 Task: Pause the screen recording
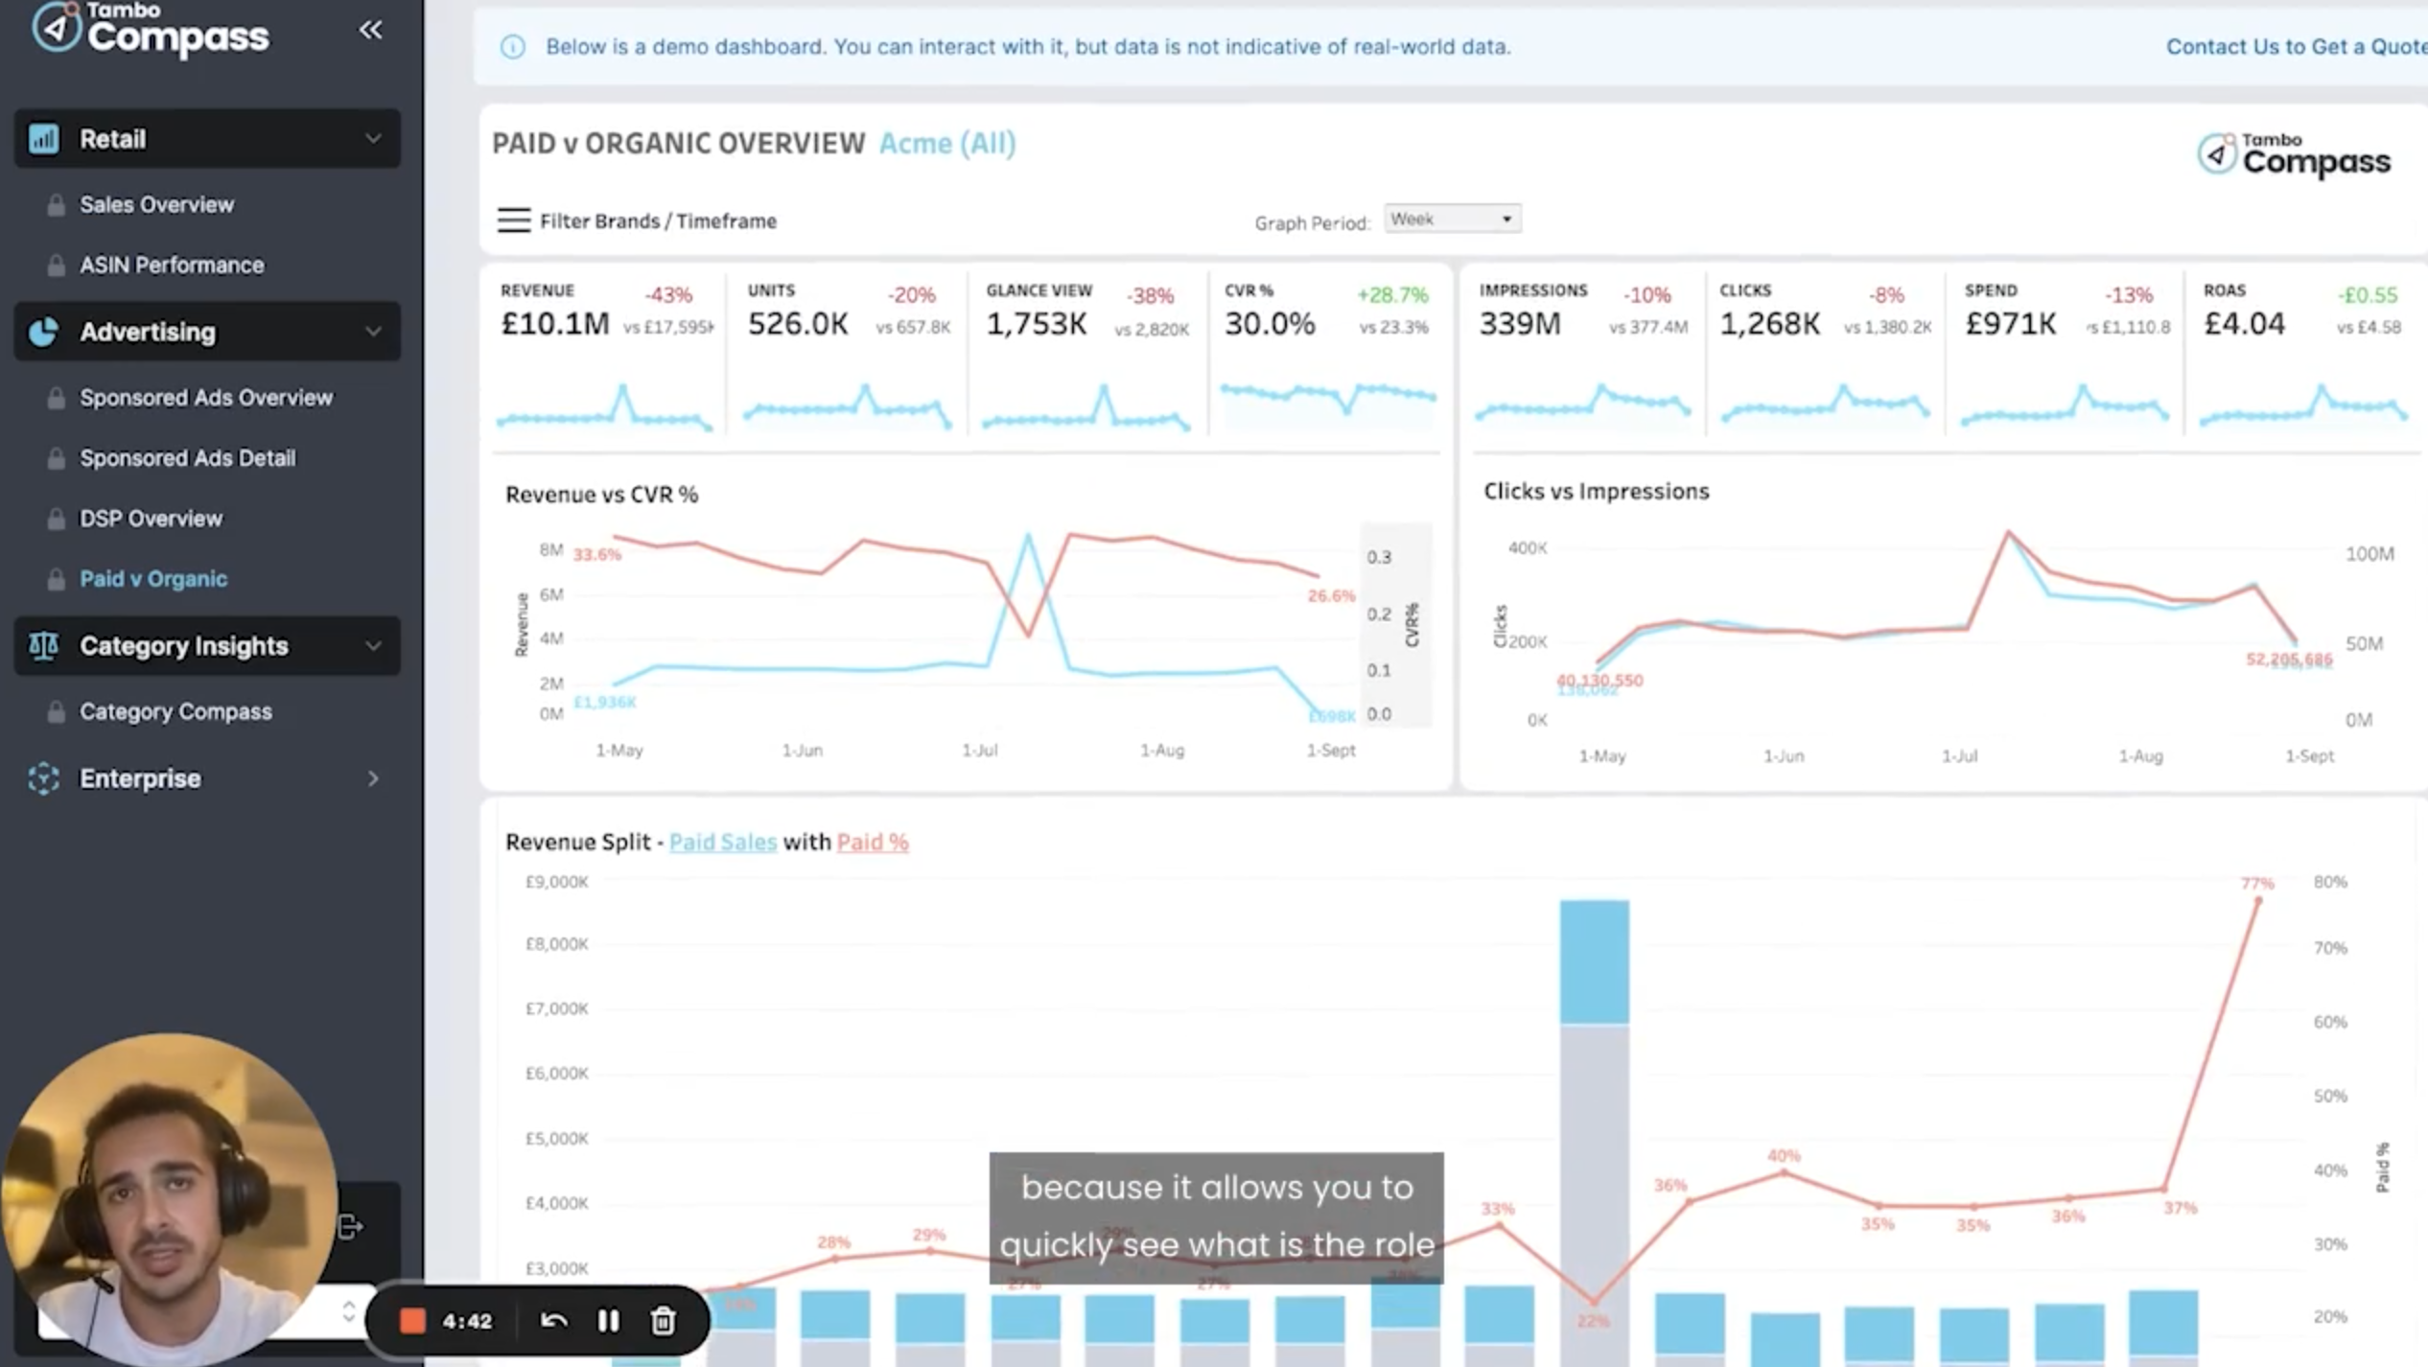(x=608, y=1321)
